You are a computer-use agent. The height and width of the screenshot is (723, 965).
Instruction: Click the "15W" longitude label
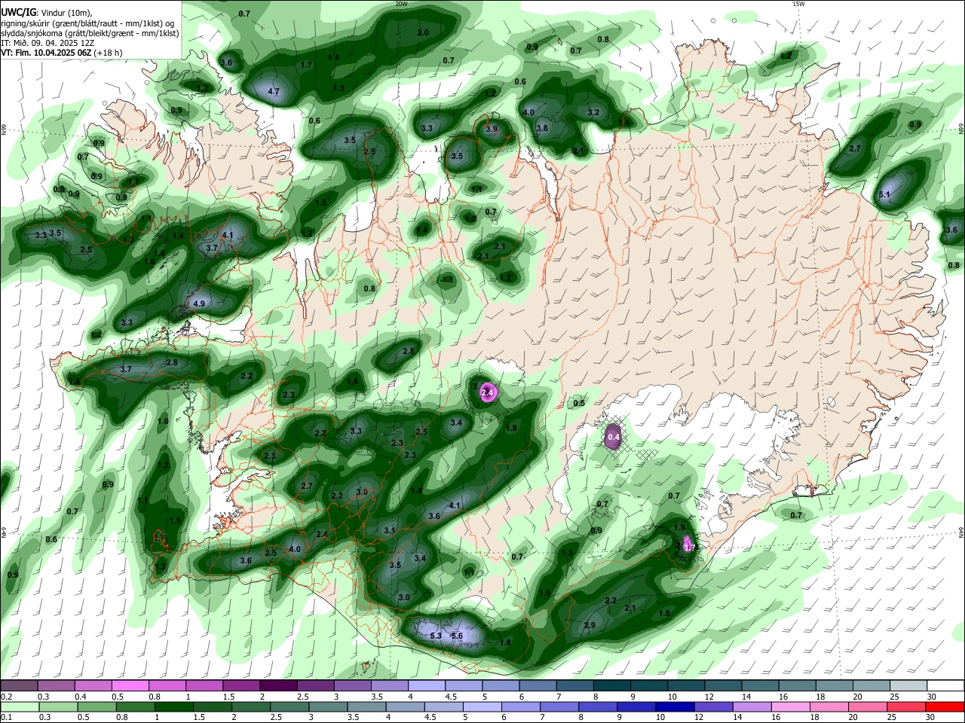798,4
